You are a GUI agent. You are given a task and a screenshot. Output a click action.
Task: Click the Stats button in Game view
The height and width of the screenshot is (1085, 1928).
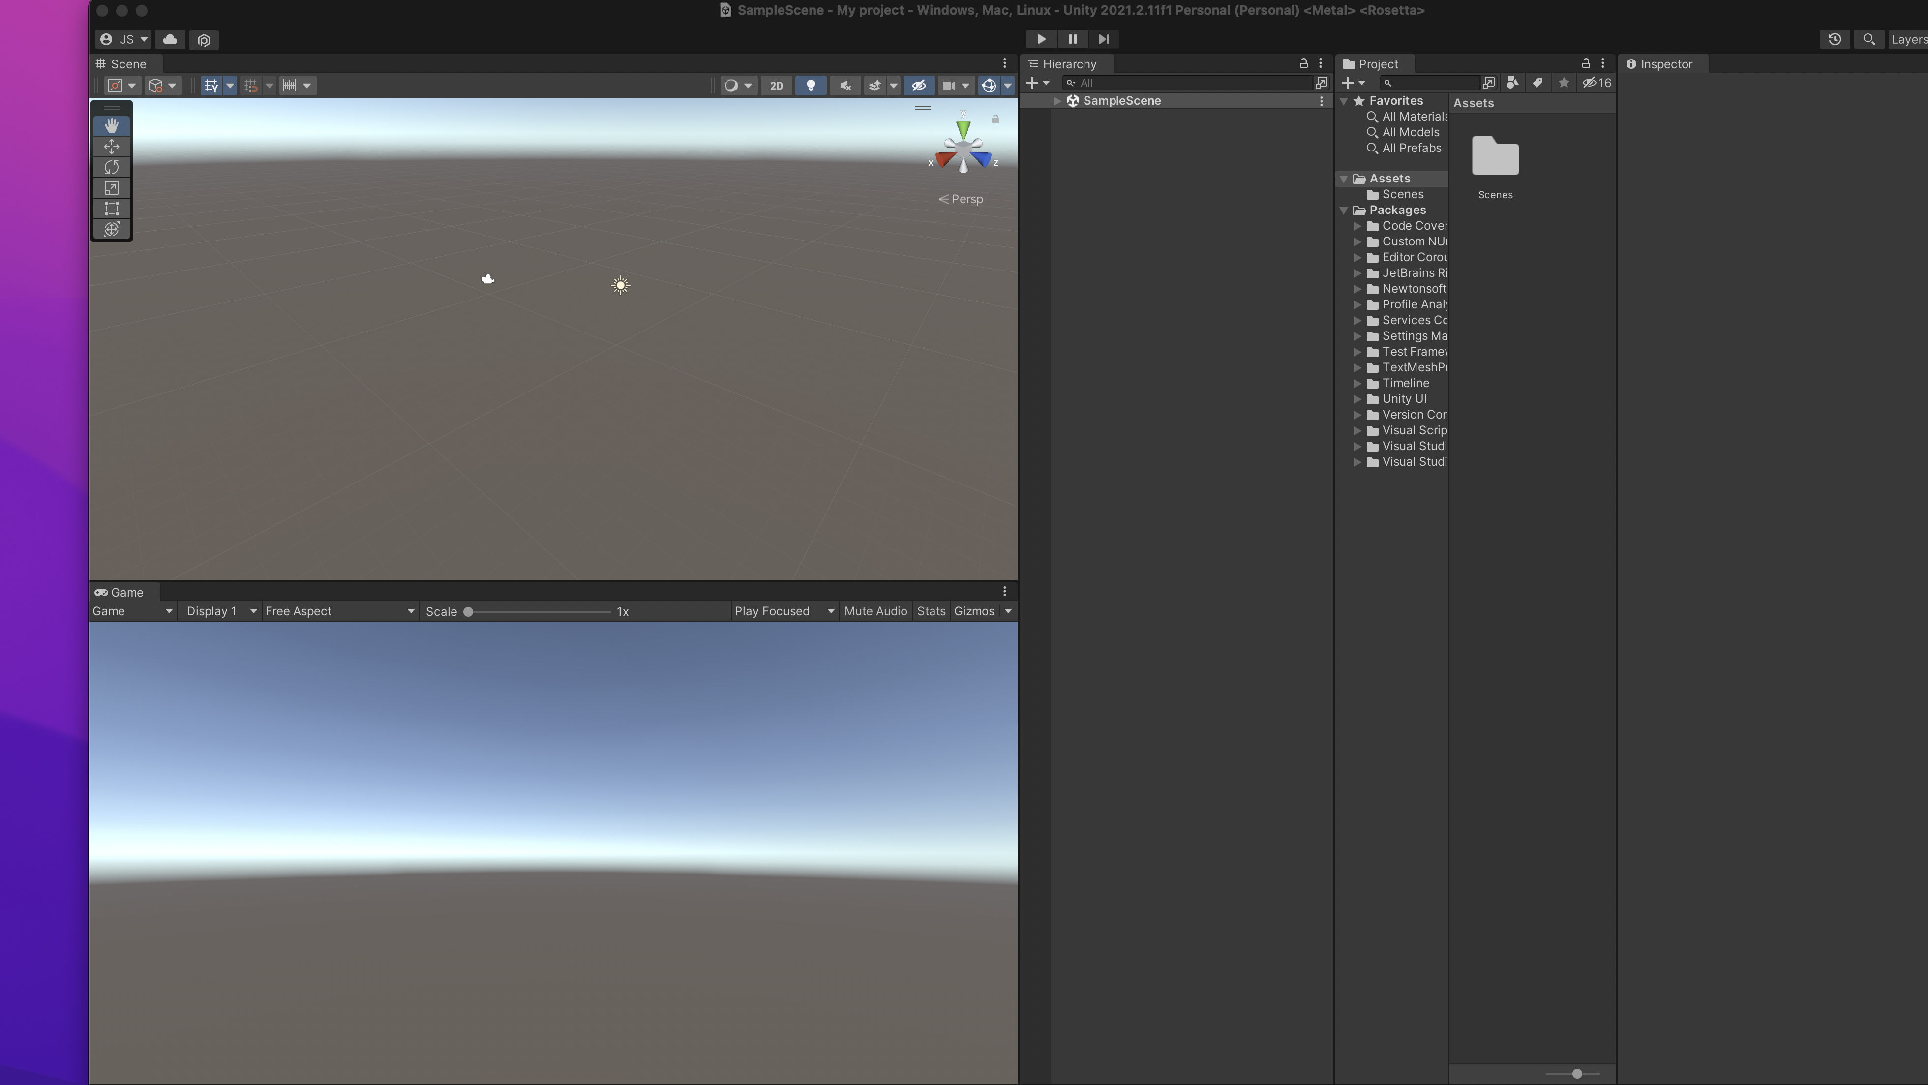931,611
